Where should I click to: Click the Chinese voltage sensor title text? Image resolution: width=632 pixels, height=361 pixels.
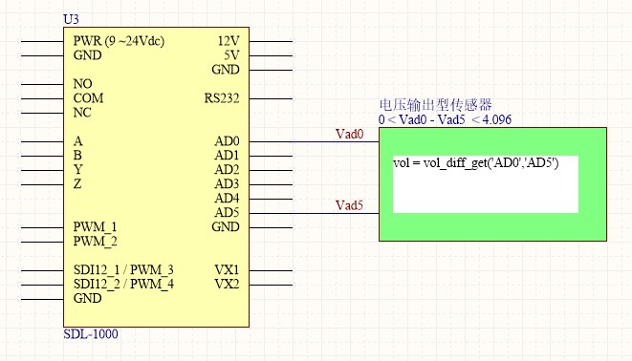point(436,105)
